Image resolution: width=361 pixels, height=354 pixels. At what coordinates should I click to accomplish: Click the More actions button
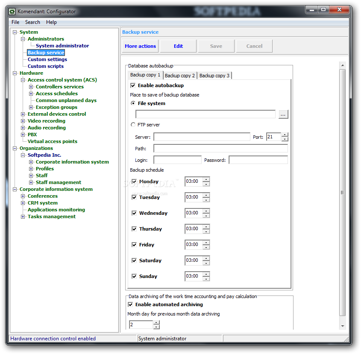140,46
